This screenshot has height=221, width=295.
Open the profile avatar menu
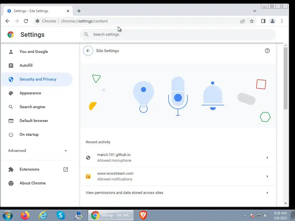273,21
